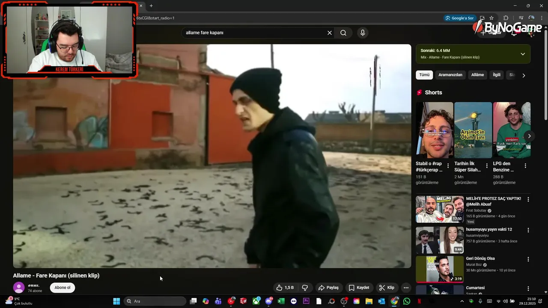This screenshot has width=548, height=308.
Task: Dislike the current video
Action: coord(305,287)
